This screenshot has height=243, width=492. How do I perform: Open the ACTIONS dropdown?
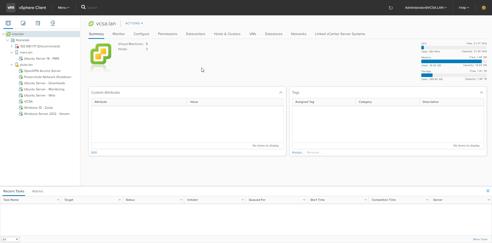[x=134, y=23]
